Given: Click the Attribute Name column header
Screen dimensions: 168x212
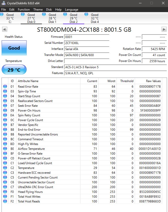Looking at the screenshot, I should tap(48, 81).
